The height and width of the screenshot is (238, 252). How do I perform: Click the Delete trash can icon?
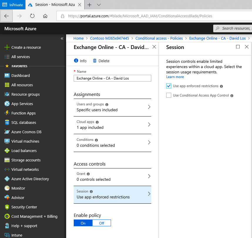pyautogui.click(x=95, y=60)
